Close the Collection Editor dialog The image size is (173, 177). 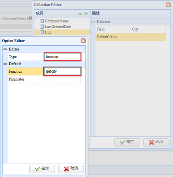tap(168, 5)
